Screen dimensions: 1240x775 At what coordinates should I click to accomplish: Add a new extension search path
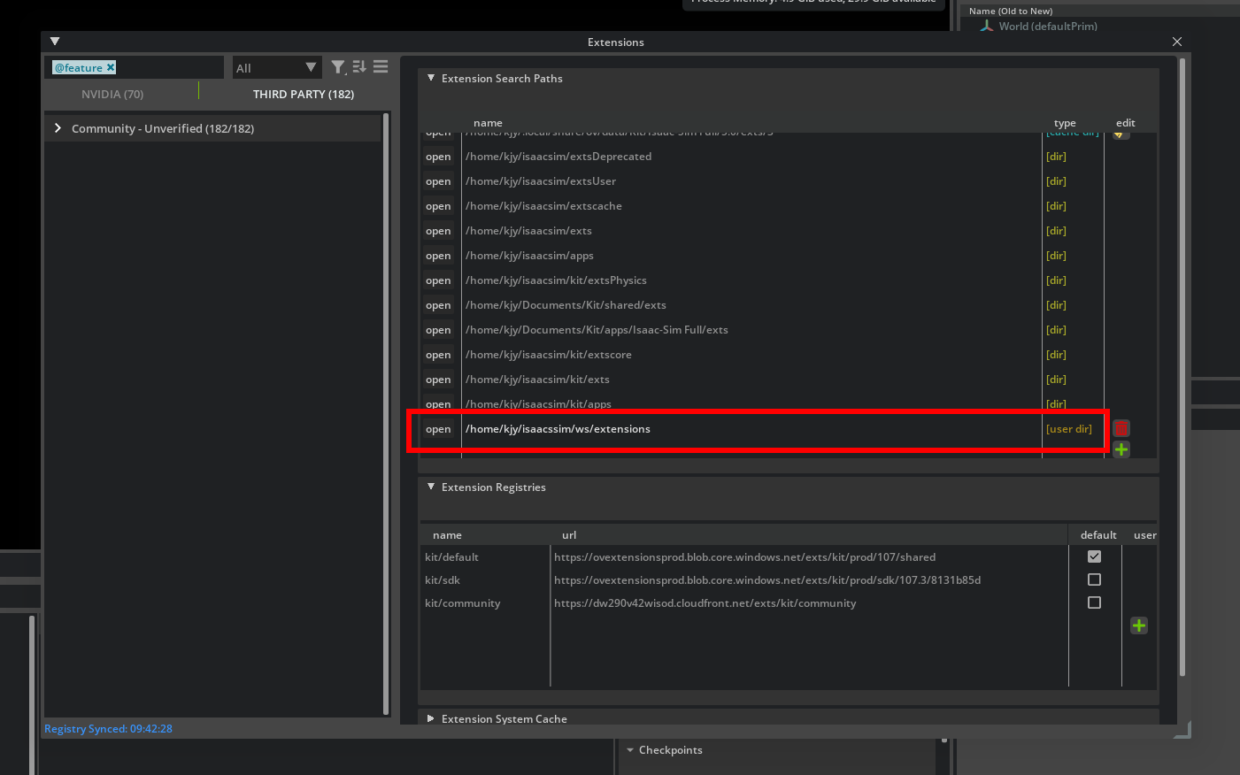click(x=1121, y=449)
